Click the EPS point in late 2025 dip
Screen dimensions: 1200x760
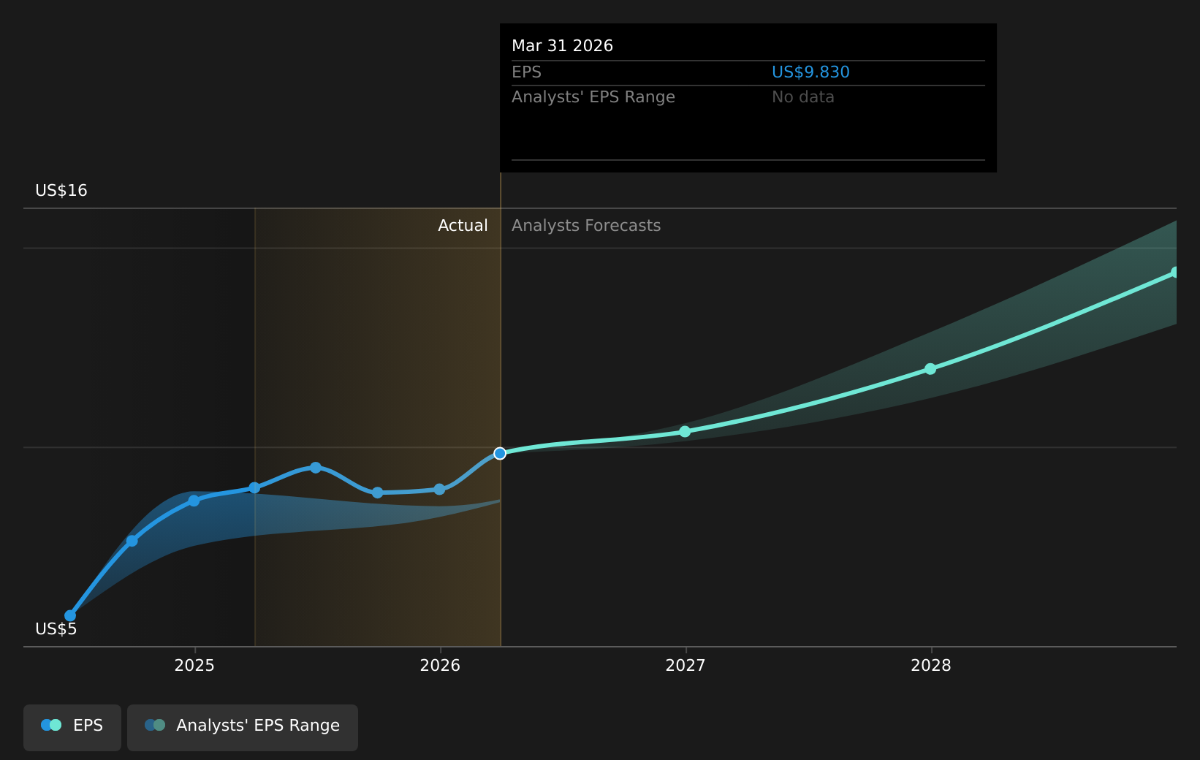pyautogui.click(x=377, y=493)
